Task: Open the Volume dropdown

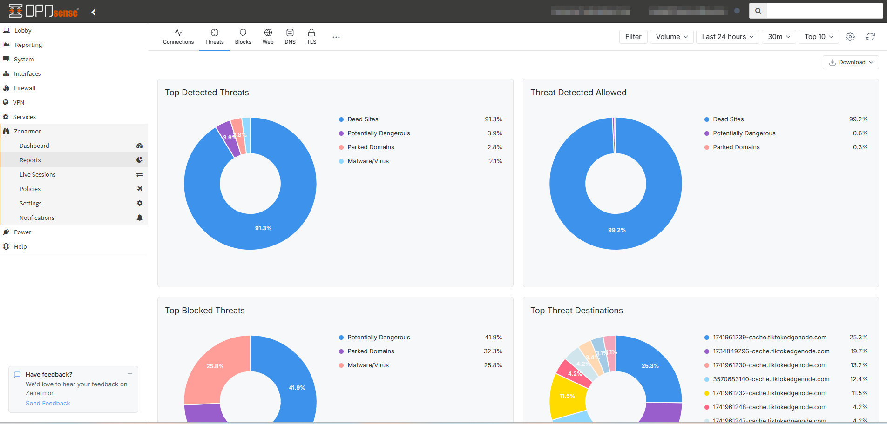Action: 672,37
